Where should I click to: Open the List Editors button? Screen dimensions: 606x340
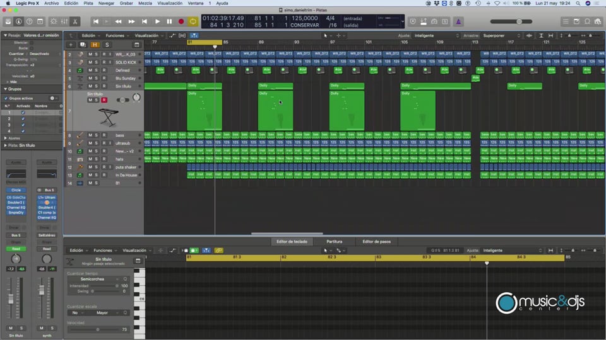566,21
